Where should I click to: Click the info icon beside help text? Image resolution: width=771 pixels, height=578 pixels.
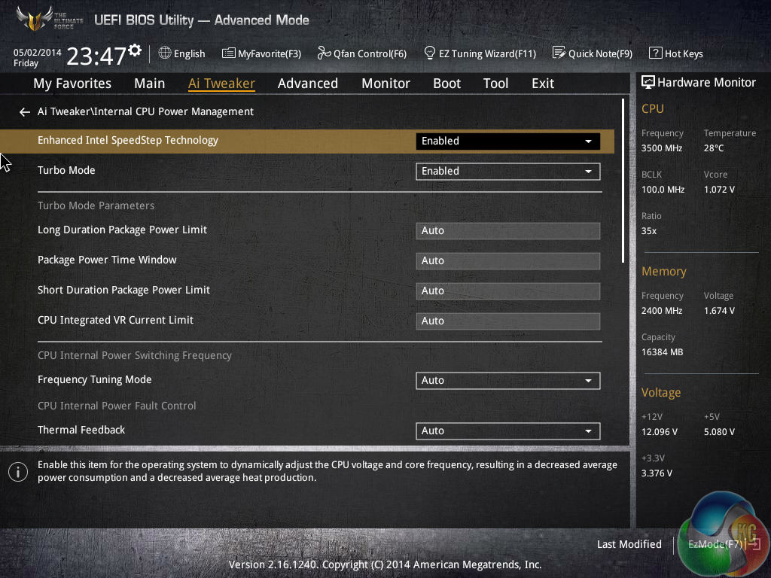point(17,472)
